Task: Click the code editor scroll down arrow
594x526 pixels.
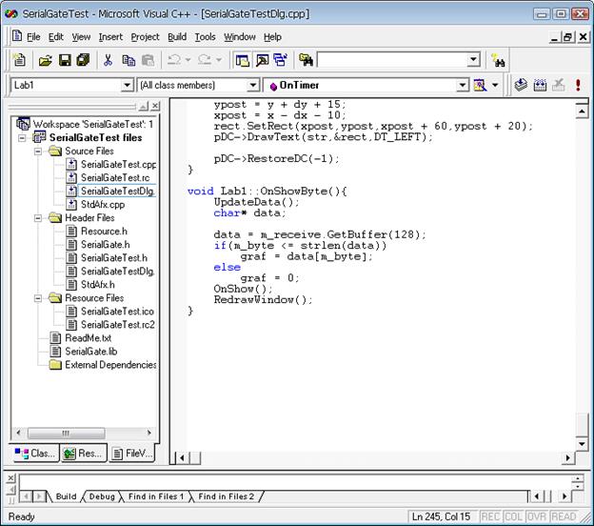Action: click(582, 444)
